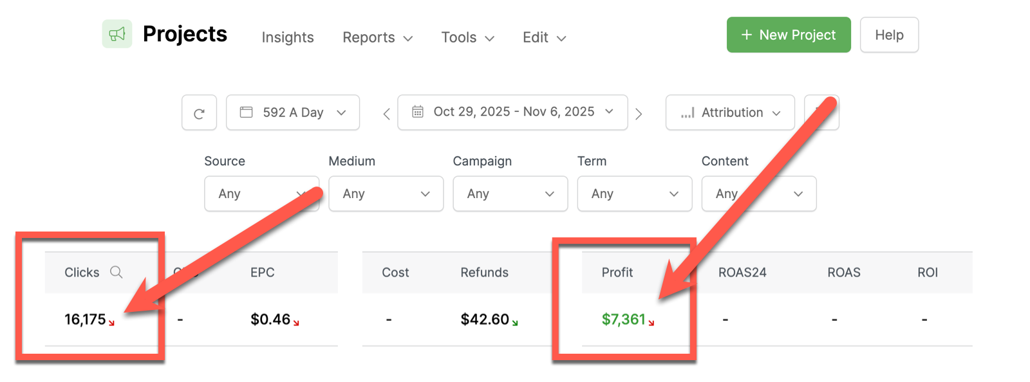Screen dimensions: 1030x382
Task: Open the 592 A Day project dropdown
Action: click(293, 113)
